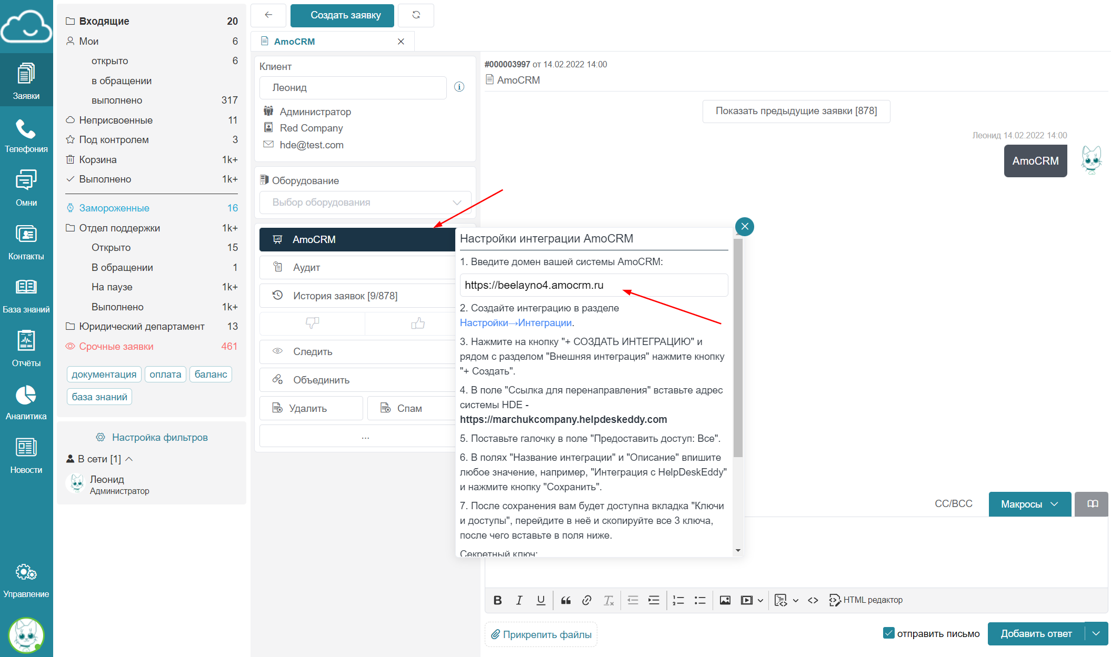Apply bold formatting in editor
Screen dimensions: 1111x657
point(497,600)
